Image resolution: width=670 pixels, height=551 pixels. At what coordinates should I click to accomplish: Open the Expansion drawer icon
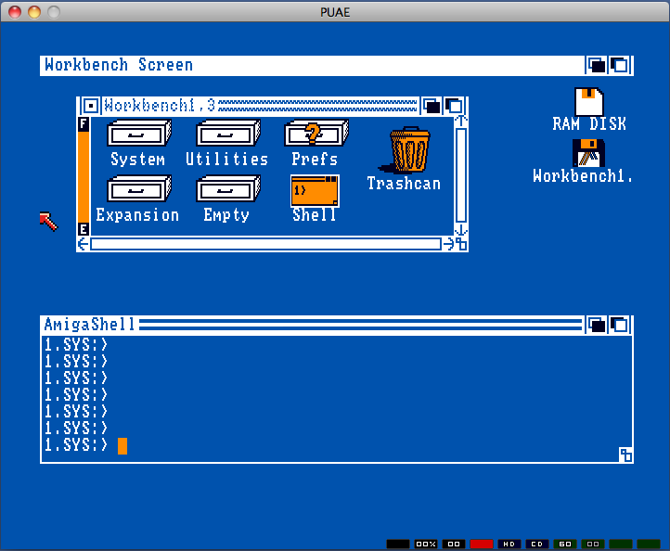[139, 188]
